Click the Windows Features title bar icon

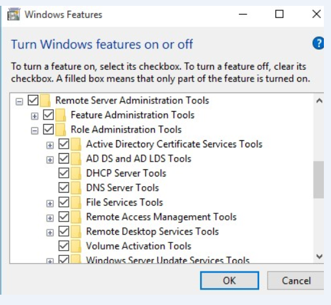point(14,14)
